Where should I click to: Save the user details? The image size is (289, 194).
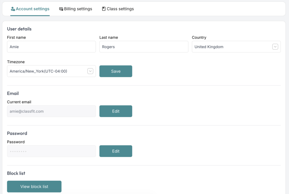point(116,71)
